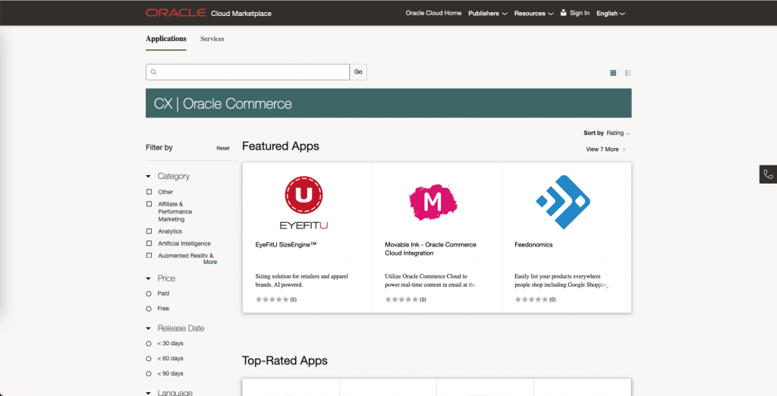
Task: Click Cloud Marketplace text in header
Action: [241, 14]
